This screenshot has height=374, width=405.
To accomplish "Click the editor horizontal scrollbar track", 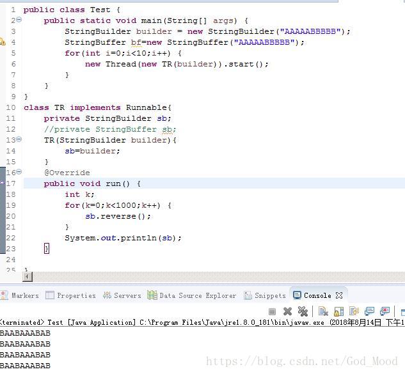I will (x=219, y=277).
